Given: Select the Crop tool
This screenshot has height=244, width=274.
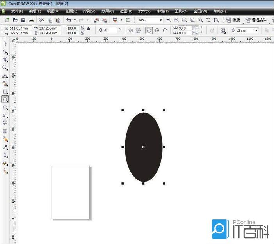Looking at the screenshot, I should [5, 60].
